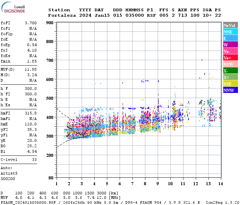Click the foF2 value 3.700
Viewport: 240px width, 205px height.
click(31, 23)
